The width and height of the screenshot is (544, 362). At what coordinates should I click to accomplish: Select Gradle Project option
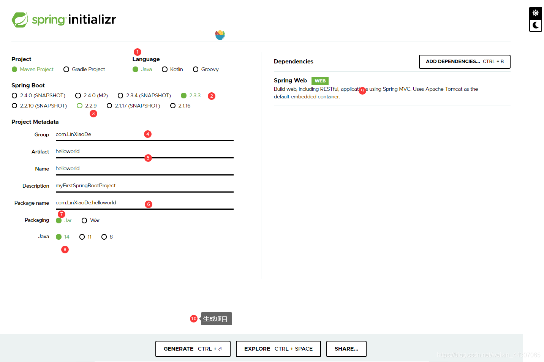click(84, 69)
